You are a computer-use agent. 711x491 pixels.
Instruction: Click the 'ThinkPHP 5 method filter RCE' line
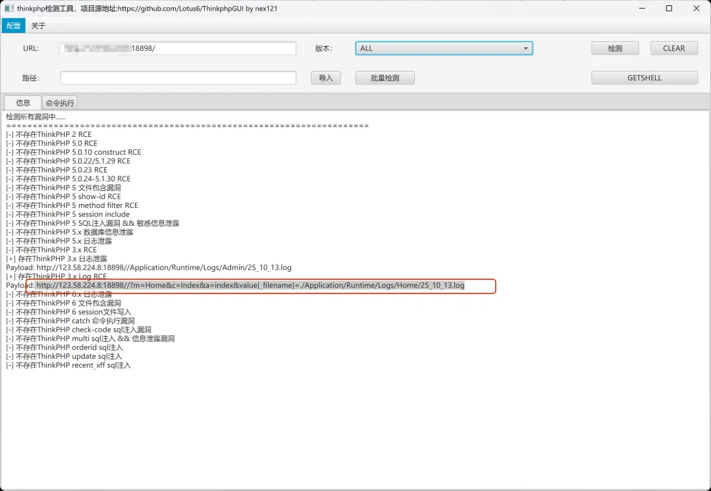coord(72,205)
